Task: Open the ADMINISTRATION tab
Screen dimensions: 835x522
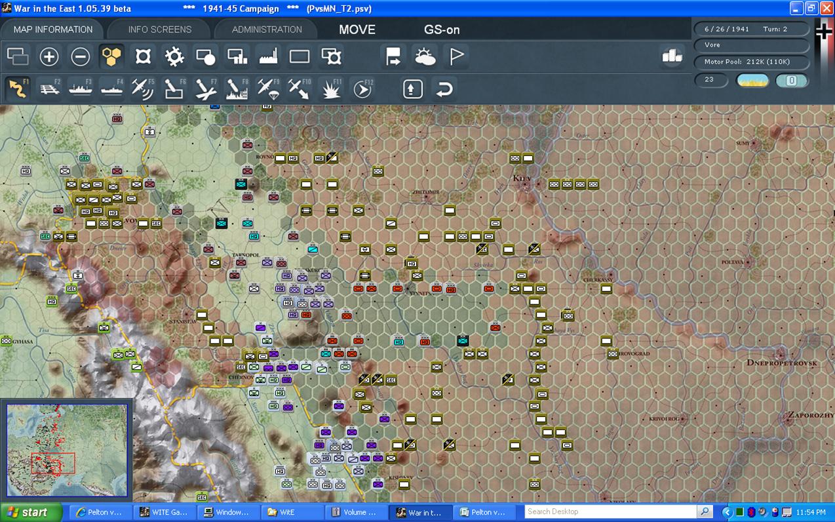Action: (267, 30)
